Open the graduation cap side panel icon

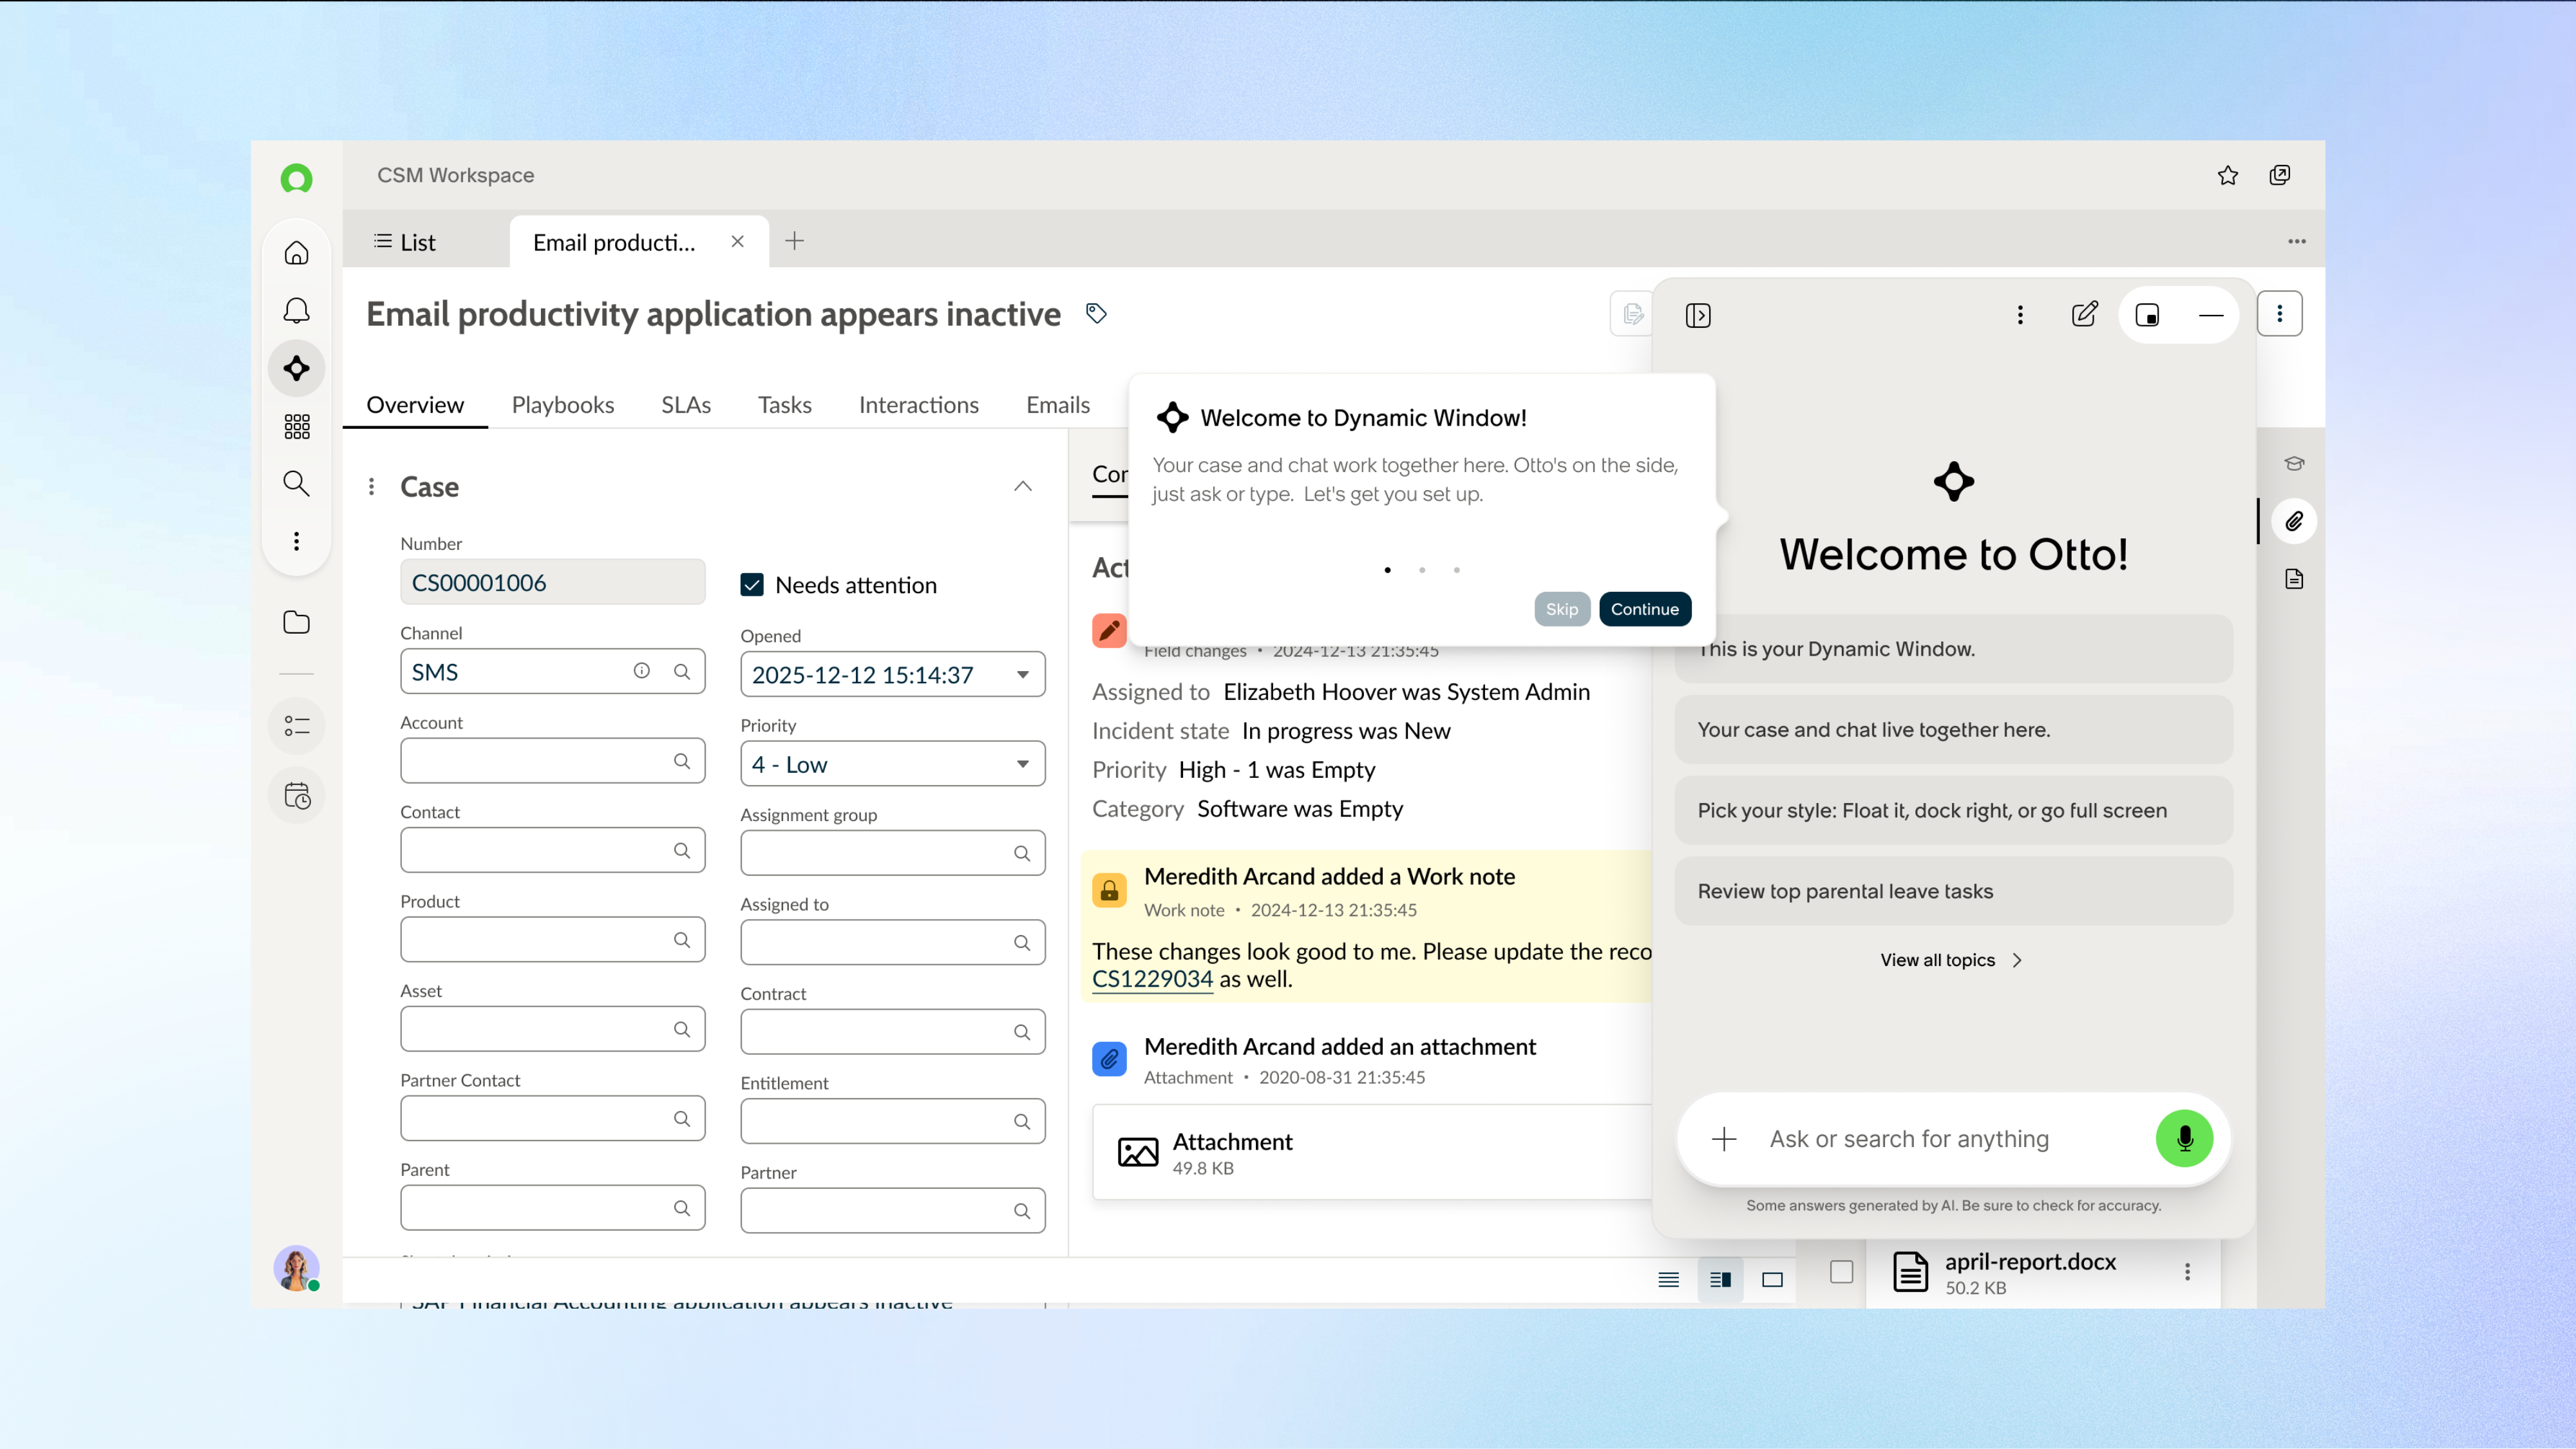coord(2294,463)
